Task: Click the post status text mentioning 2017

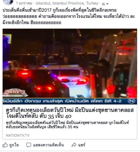Action: pyautogui.click(x=69, y=16)
